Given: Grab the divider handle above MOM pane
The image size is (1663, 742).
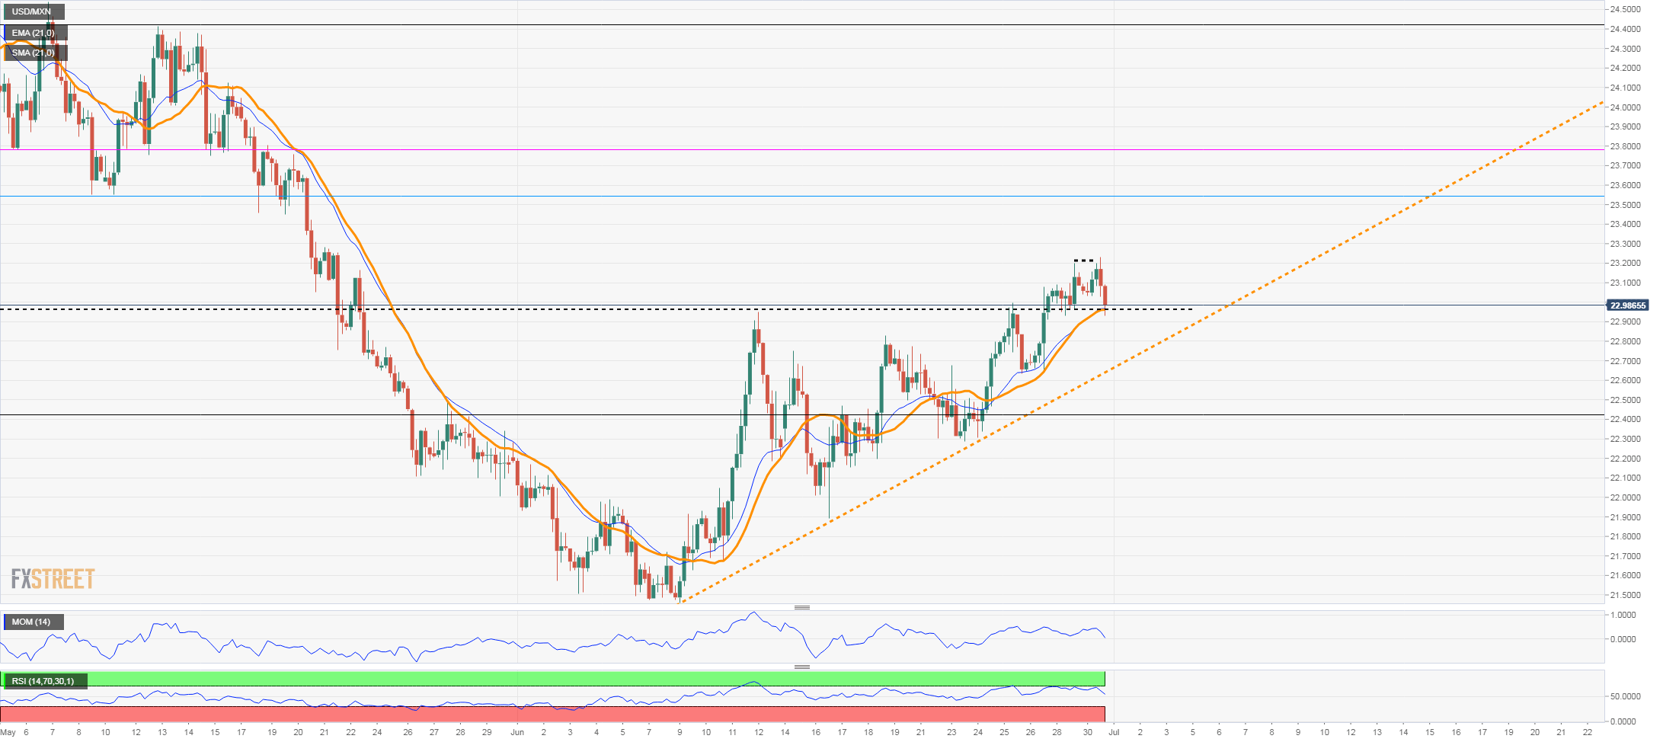Looking at the screenshot, I should click(802, 607).
